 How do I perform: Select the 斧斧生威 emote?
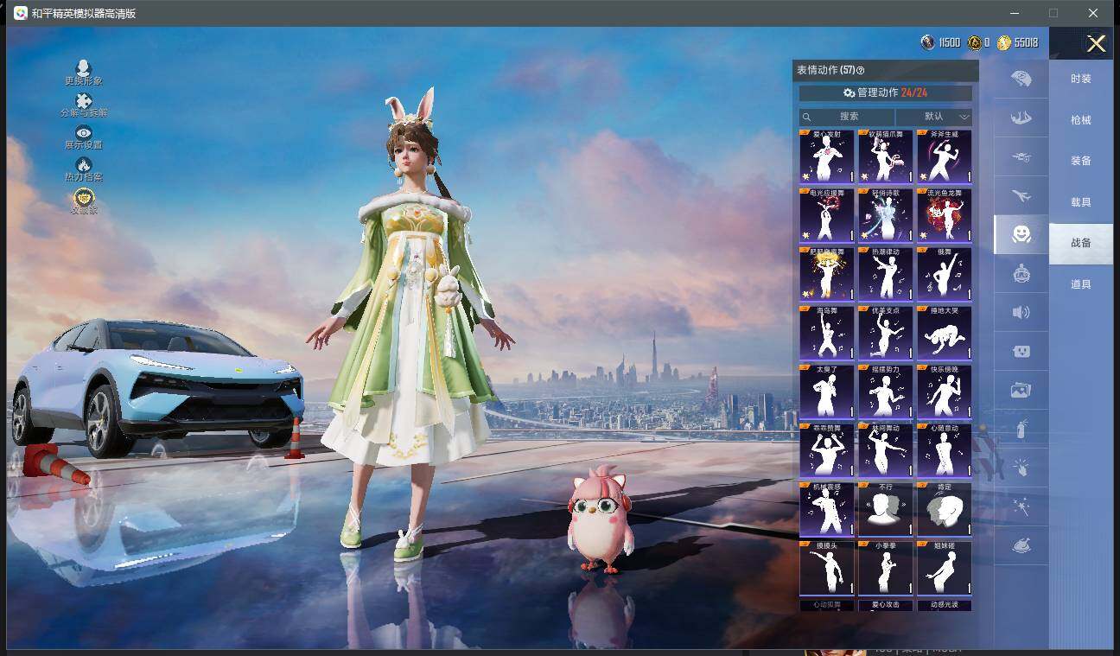pos(945,156)
